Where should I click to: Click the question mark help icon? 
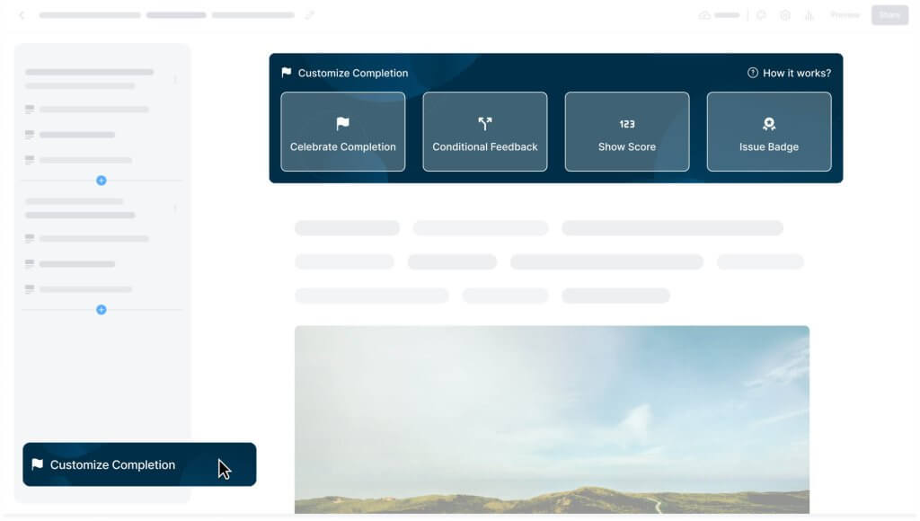click(x=752, y=73)
